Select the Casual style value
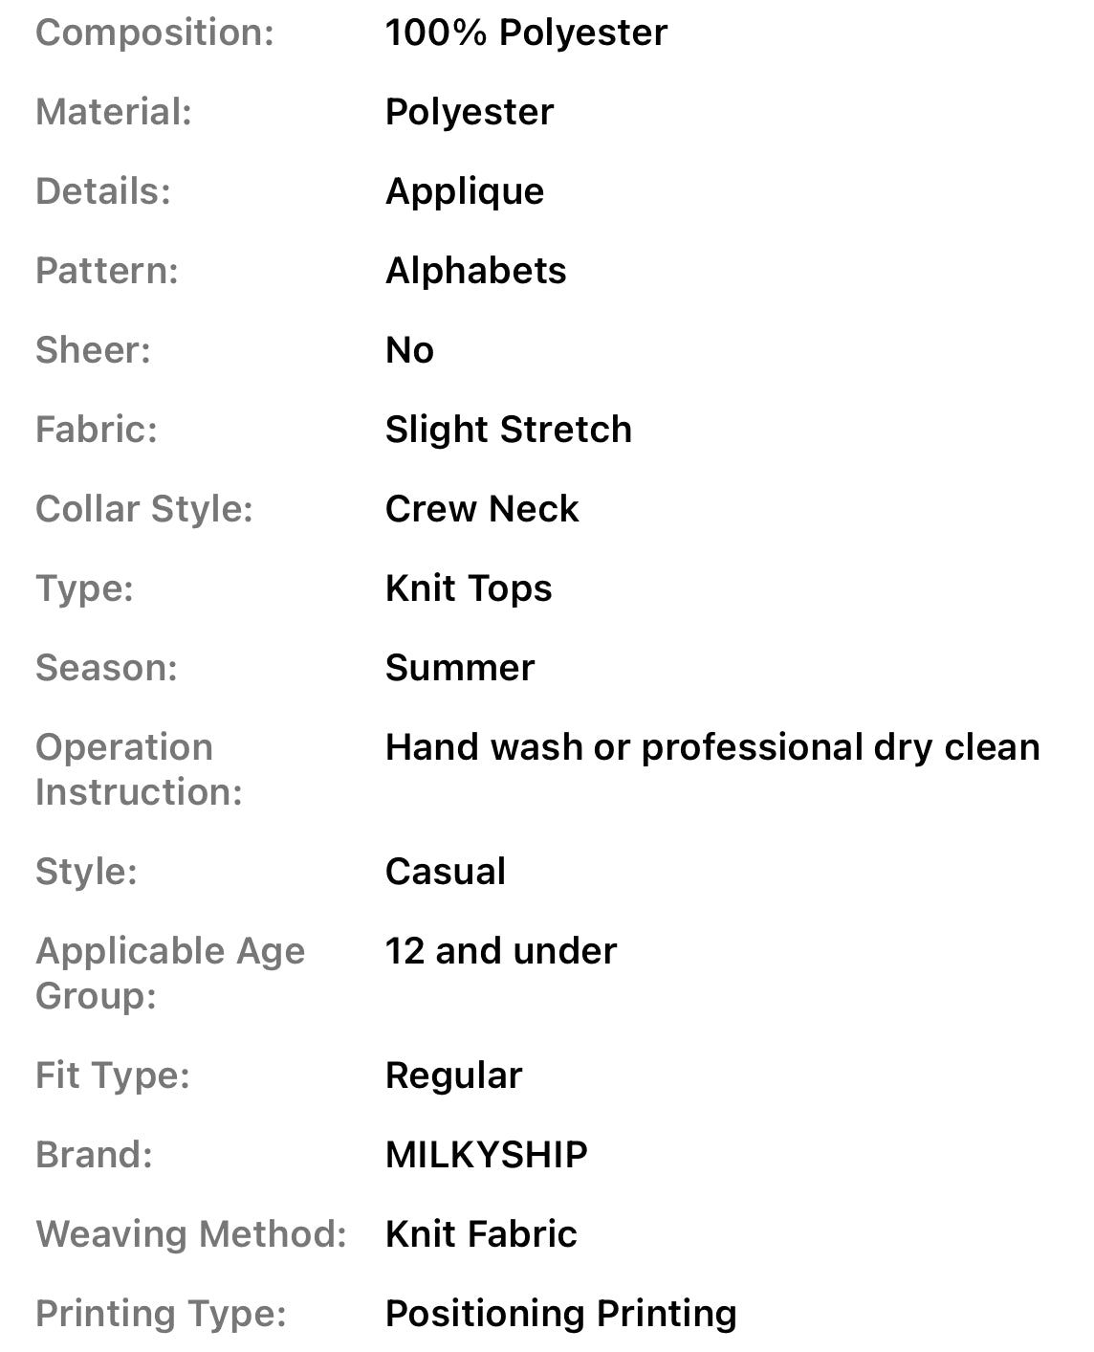 [x=446, y=872]
